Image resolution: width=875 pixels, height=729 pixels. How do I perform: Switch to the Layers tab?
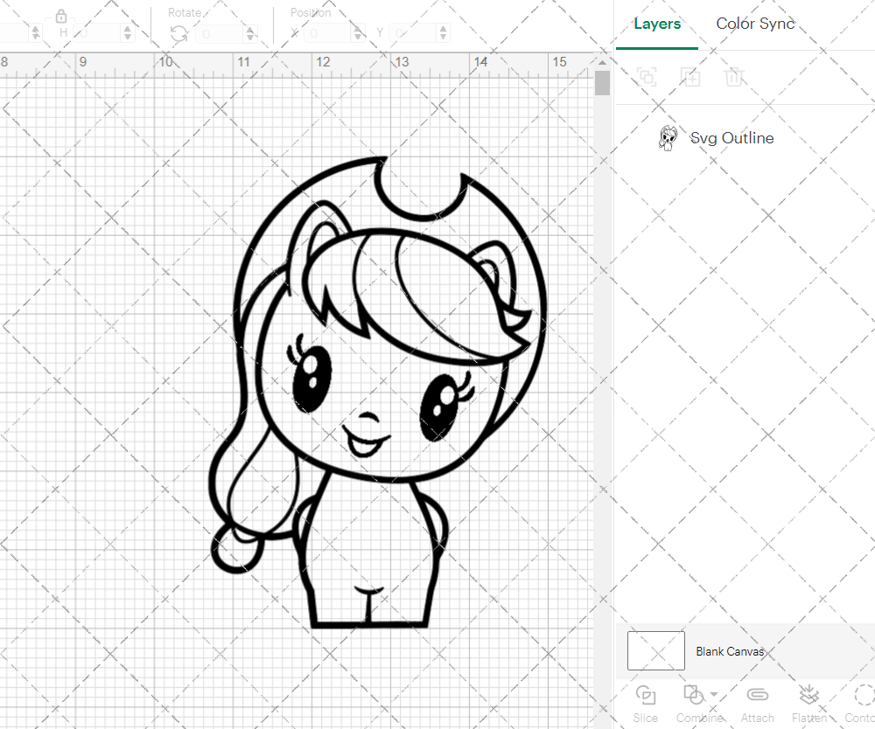tap(657, 24)
